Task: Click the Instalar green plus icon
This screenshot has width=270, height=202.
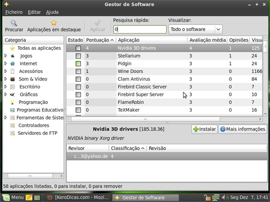Action: click(196, 129)
